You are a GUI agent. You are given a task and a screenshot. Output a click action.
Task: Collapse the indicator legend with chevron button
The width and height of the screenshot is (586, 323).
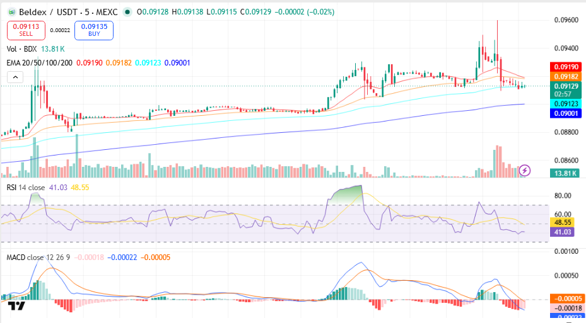pos(15,77)
